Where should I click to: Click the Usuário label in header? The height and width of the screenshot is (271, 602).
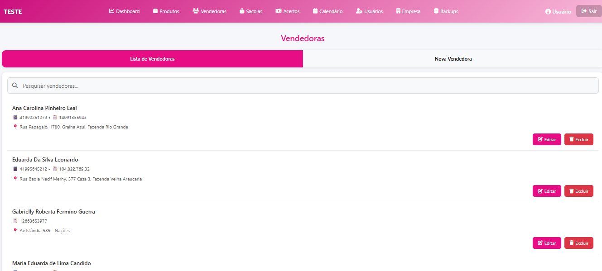click(x=562, y=12)
